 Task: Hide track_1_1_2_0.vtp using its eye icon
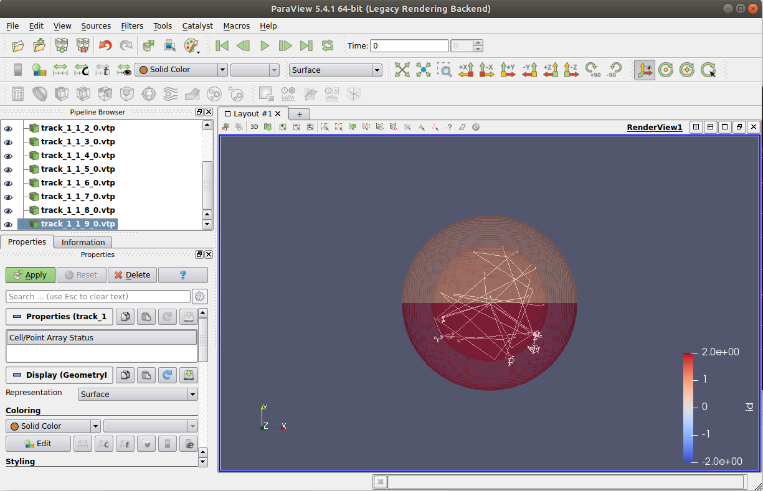click(8, 128)
